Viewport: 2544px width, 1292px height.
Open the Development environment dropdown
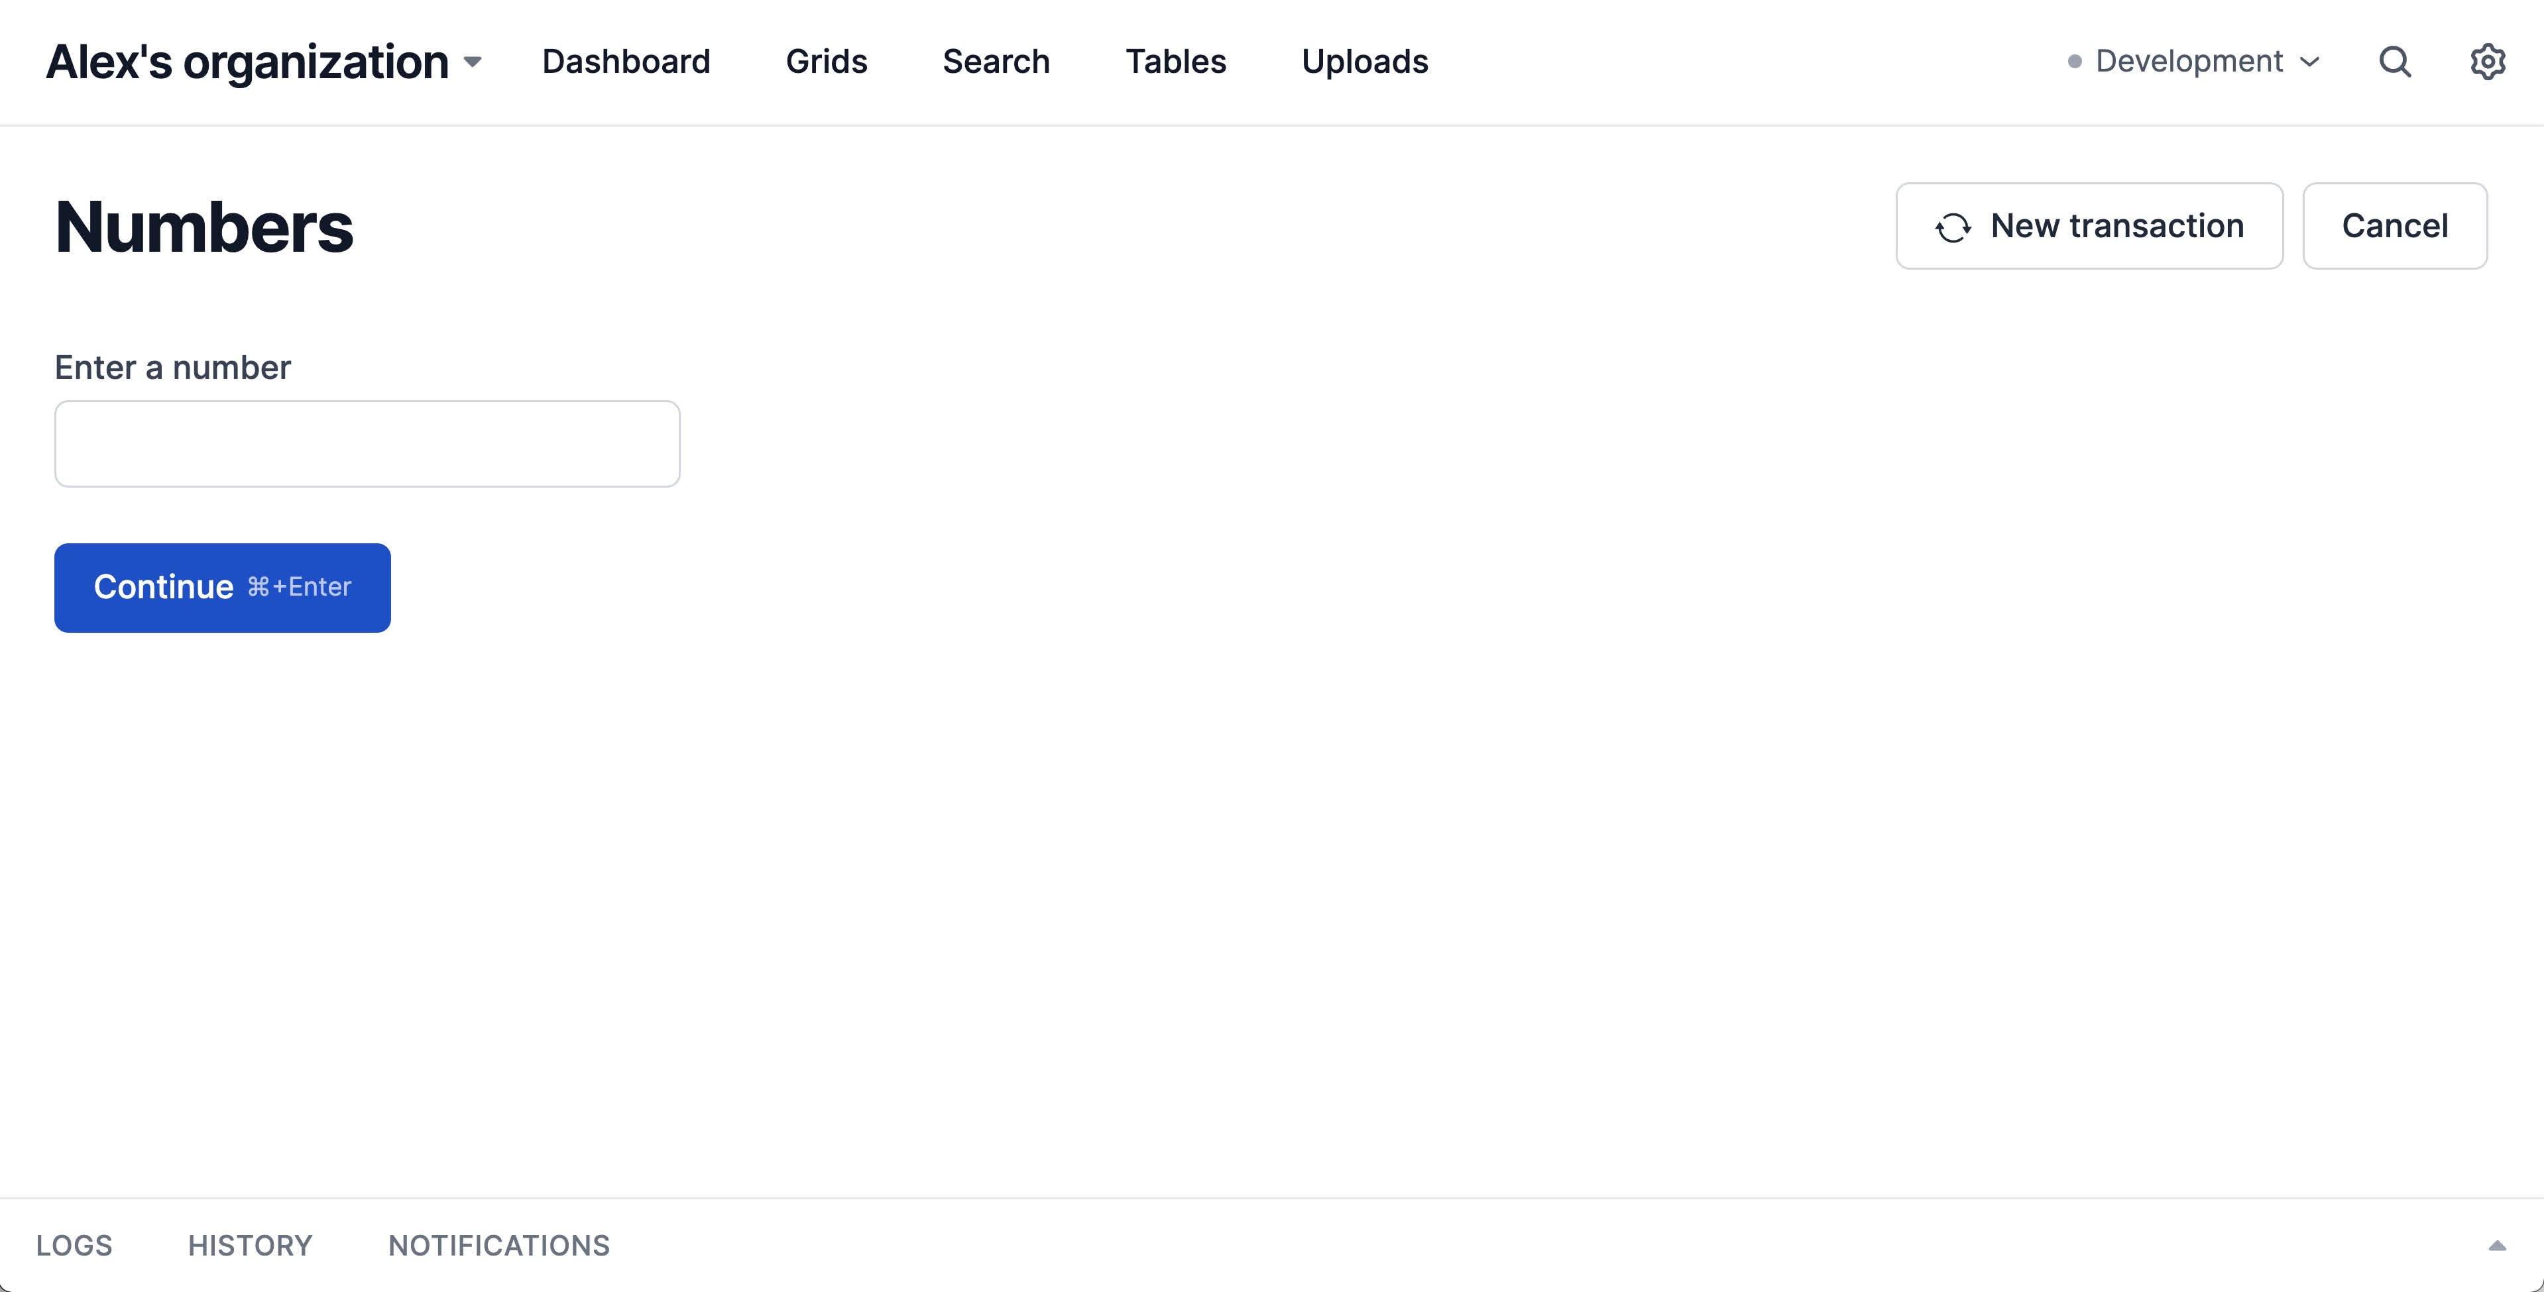[x=2193, y=61]
